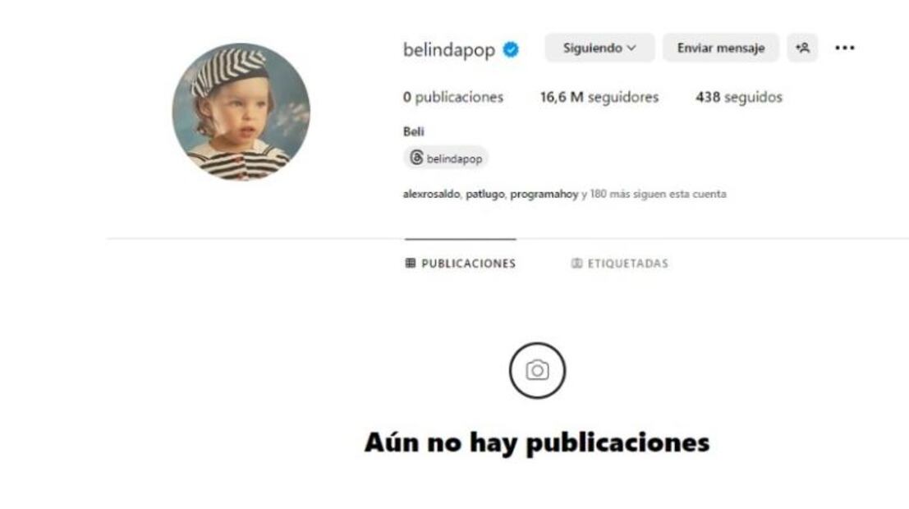Click the Enviar mensaje button

(x=721, y=48)
